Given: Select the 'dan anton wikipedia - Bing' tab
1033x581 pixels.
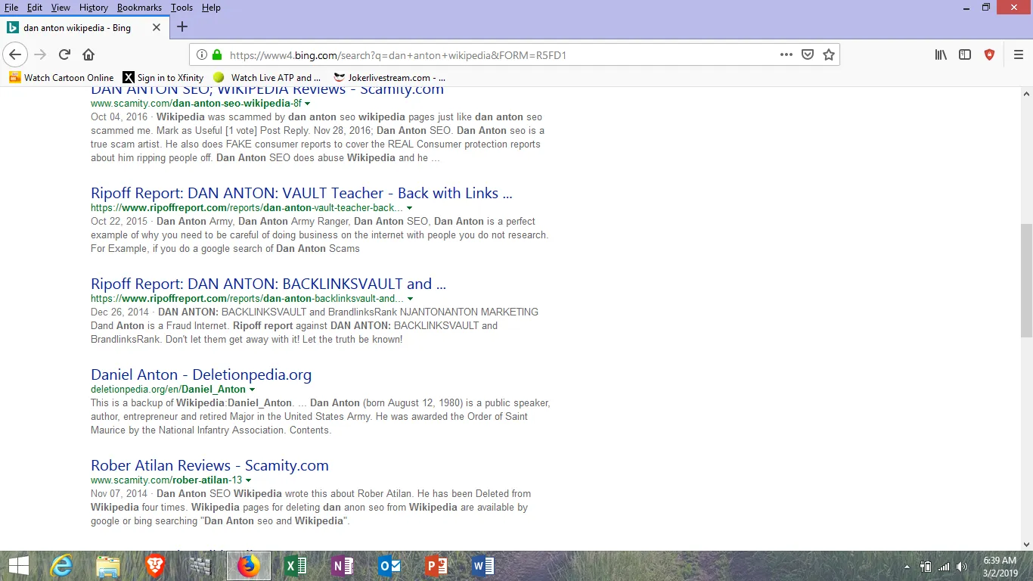Looking at the screenshot, I should [84, 27].
